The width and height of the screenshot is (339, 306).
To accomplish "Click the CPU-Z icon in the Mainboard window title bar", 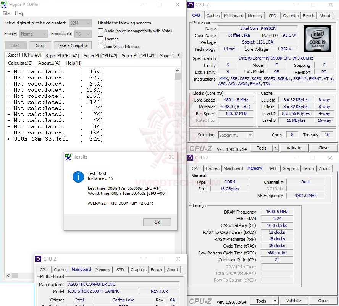I will coord(38,259).
